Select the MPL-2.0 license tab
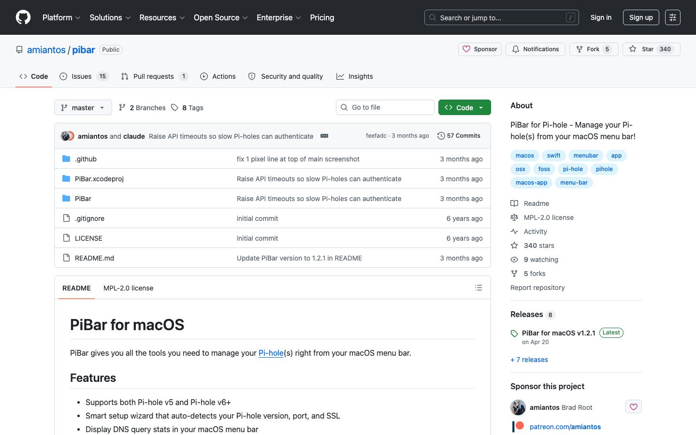The image size is (696, 435). pos(128,288)
